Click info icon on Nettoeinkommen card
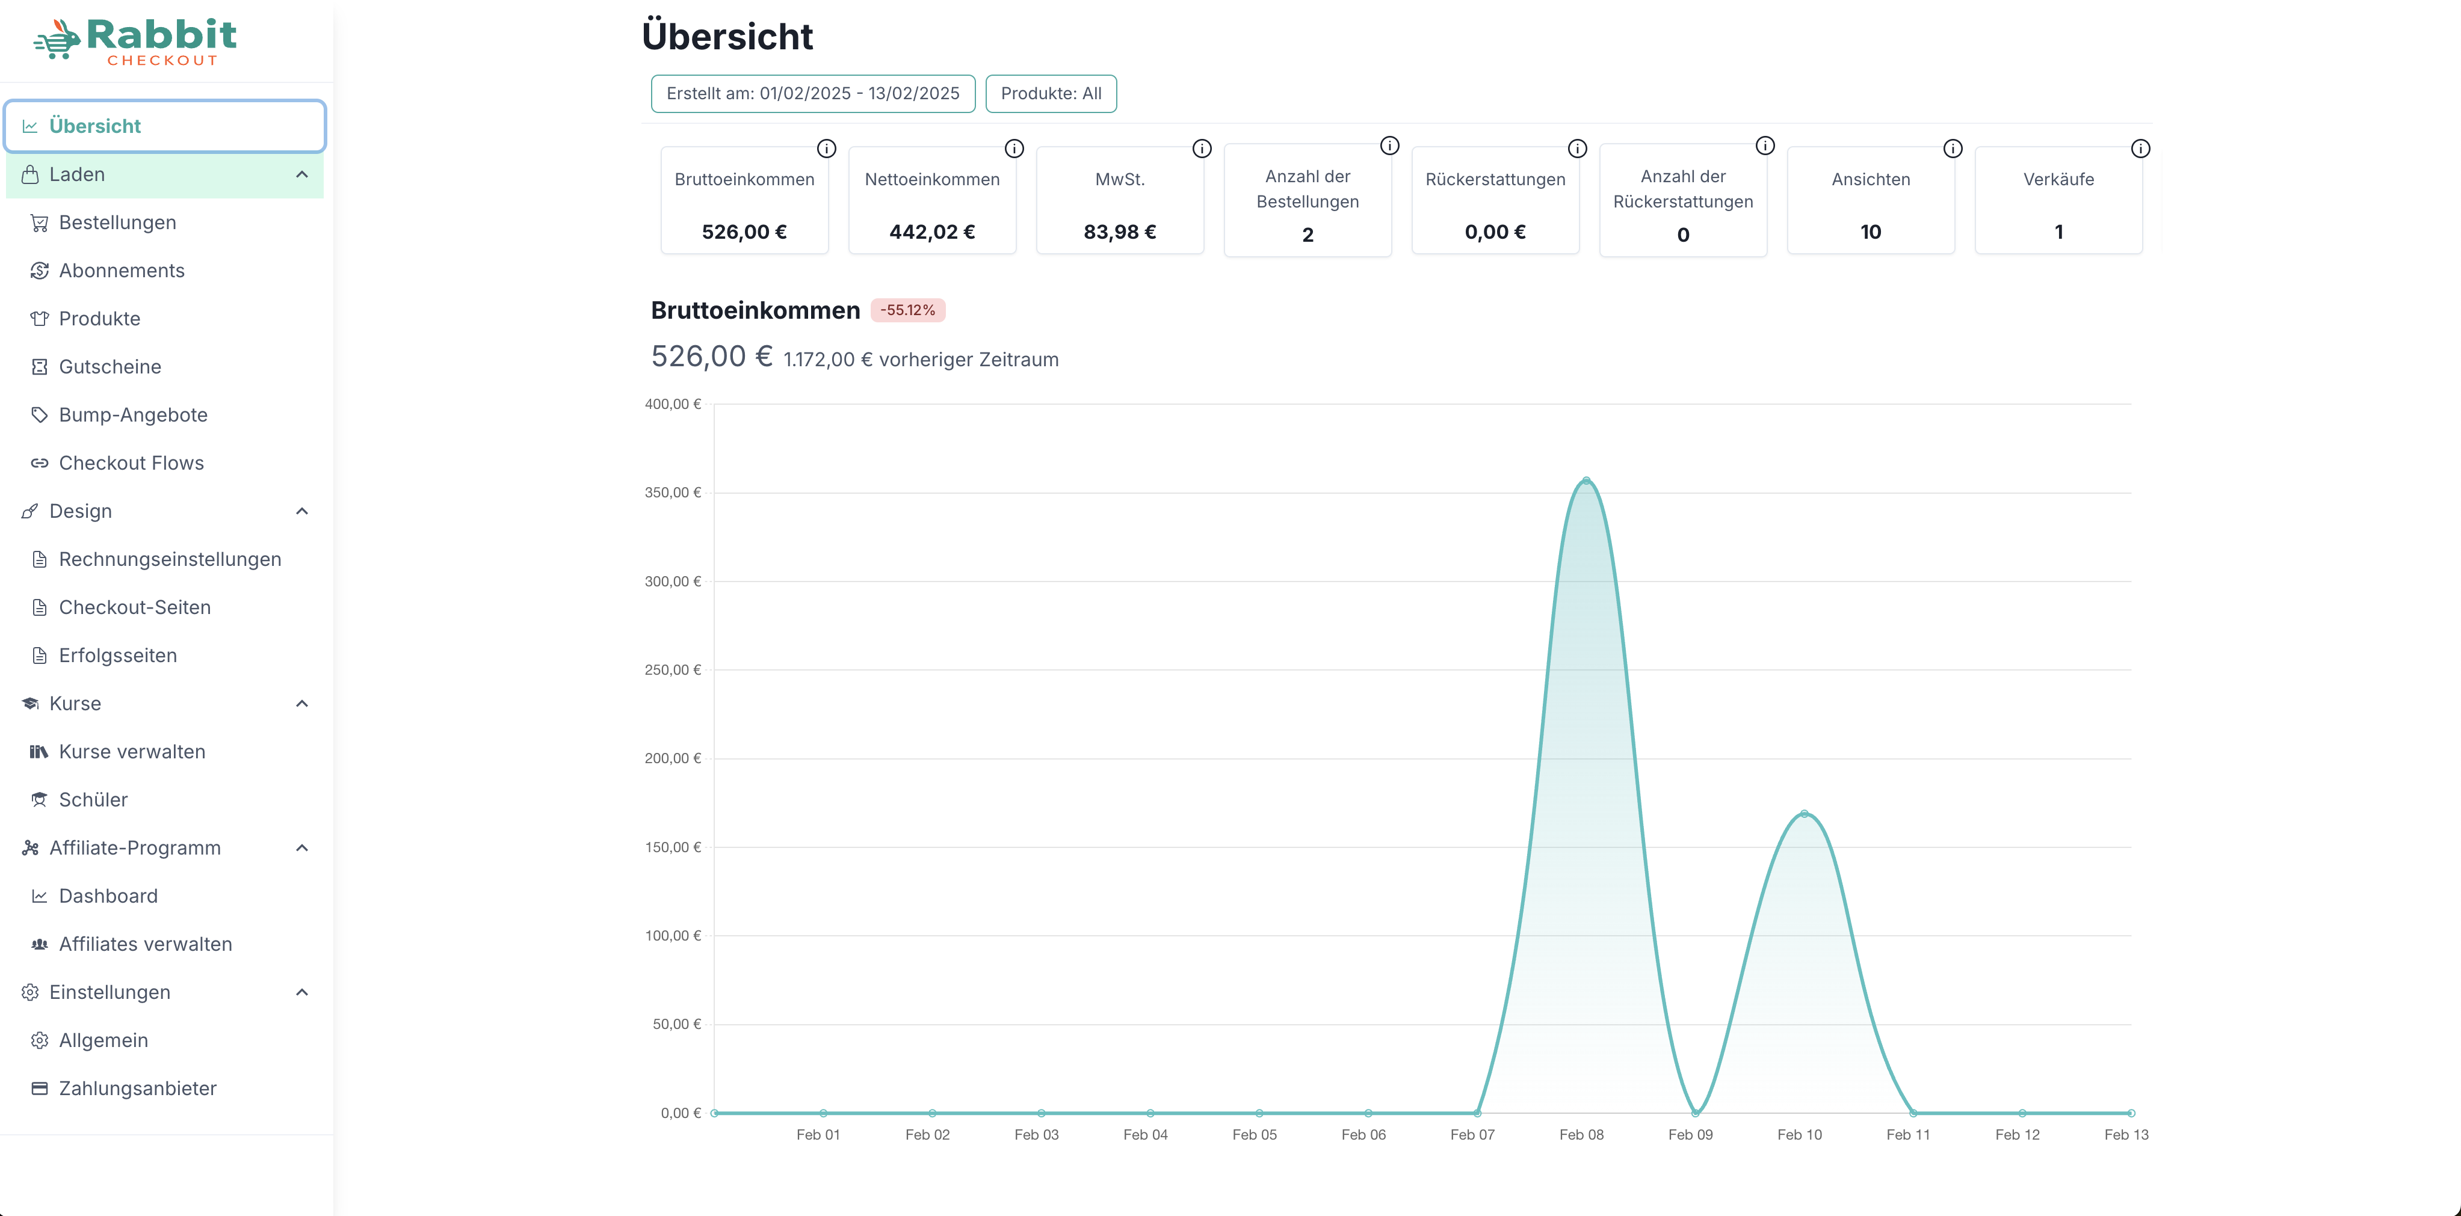2461x1216 pixels. (x=1014, y=149)
